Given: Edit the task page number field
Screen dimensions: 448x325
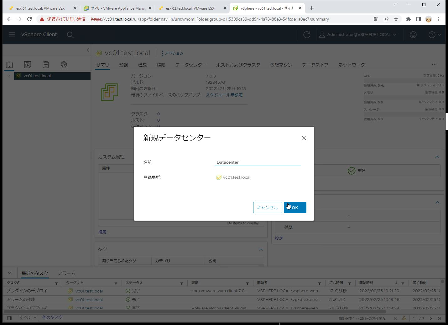Looking at the screenshot, I should 414,318.
